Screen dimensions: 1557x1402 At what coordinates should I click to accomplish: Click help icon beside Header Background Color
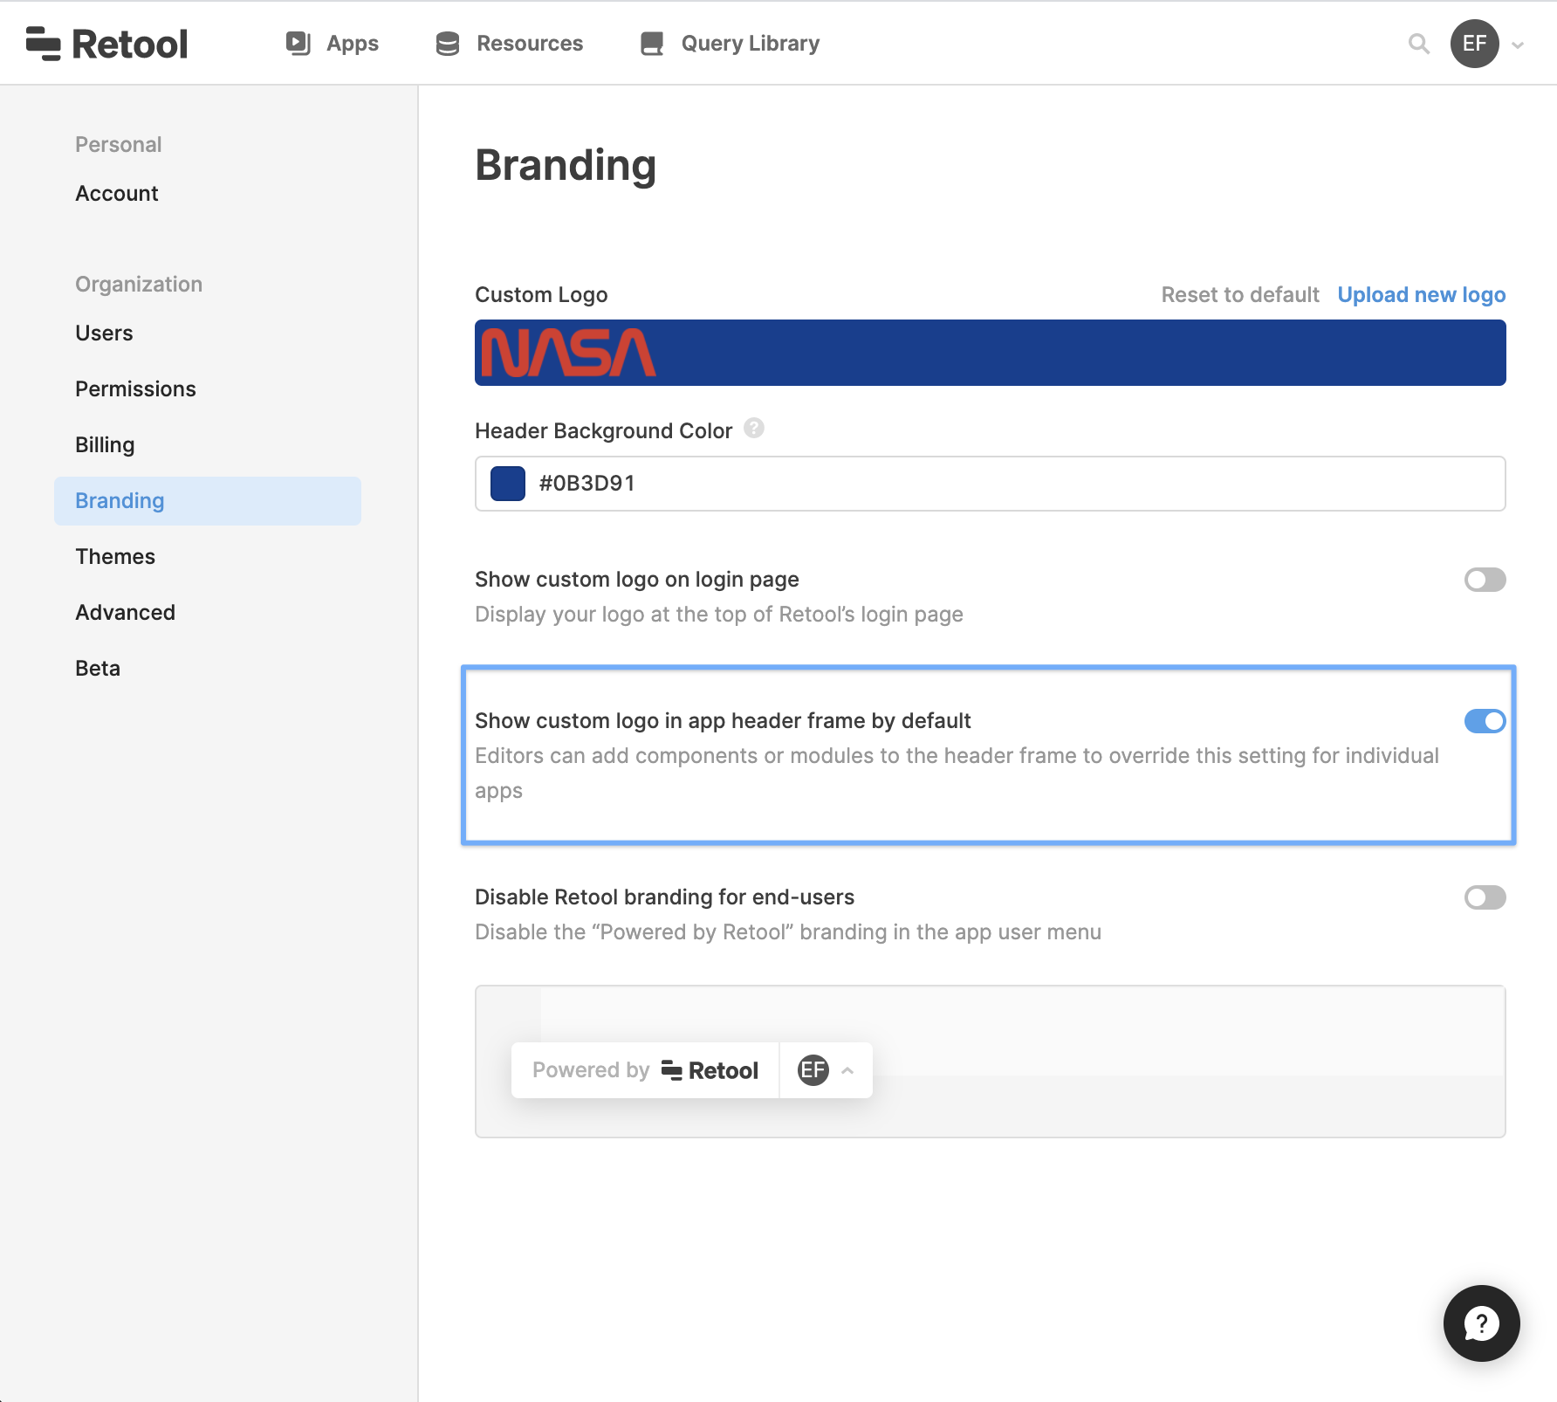pyautogui.click(x=754, y=429)
